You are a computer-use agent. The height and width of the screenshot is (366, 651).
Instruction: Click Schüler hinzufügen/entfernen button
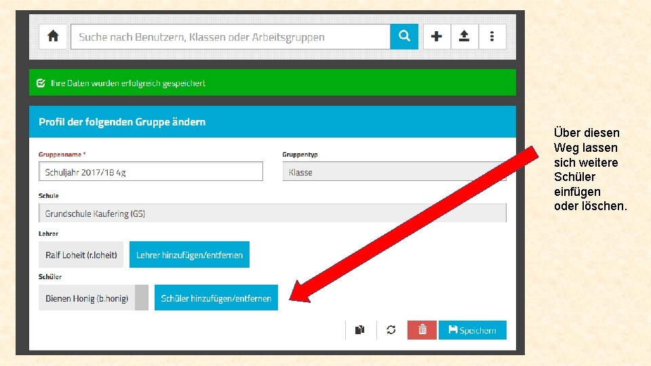click(216, 298)
